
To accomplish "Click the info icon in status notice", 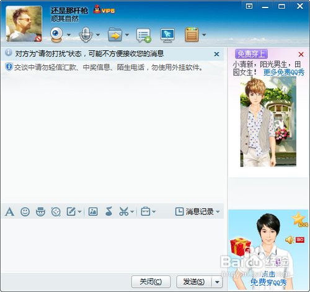I will tap(9, 53).
